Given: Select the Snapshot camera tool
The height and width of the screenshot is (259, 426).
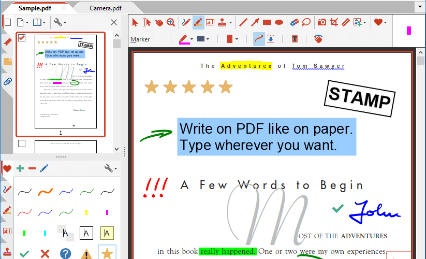Looking at the screenshot, I should coord(322,22).
